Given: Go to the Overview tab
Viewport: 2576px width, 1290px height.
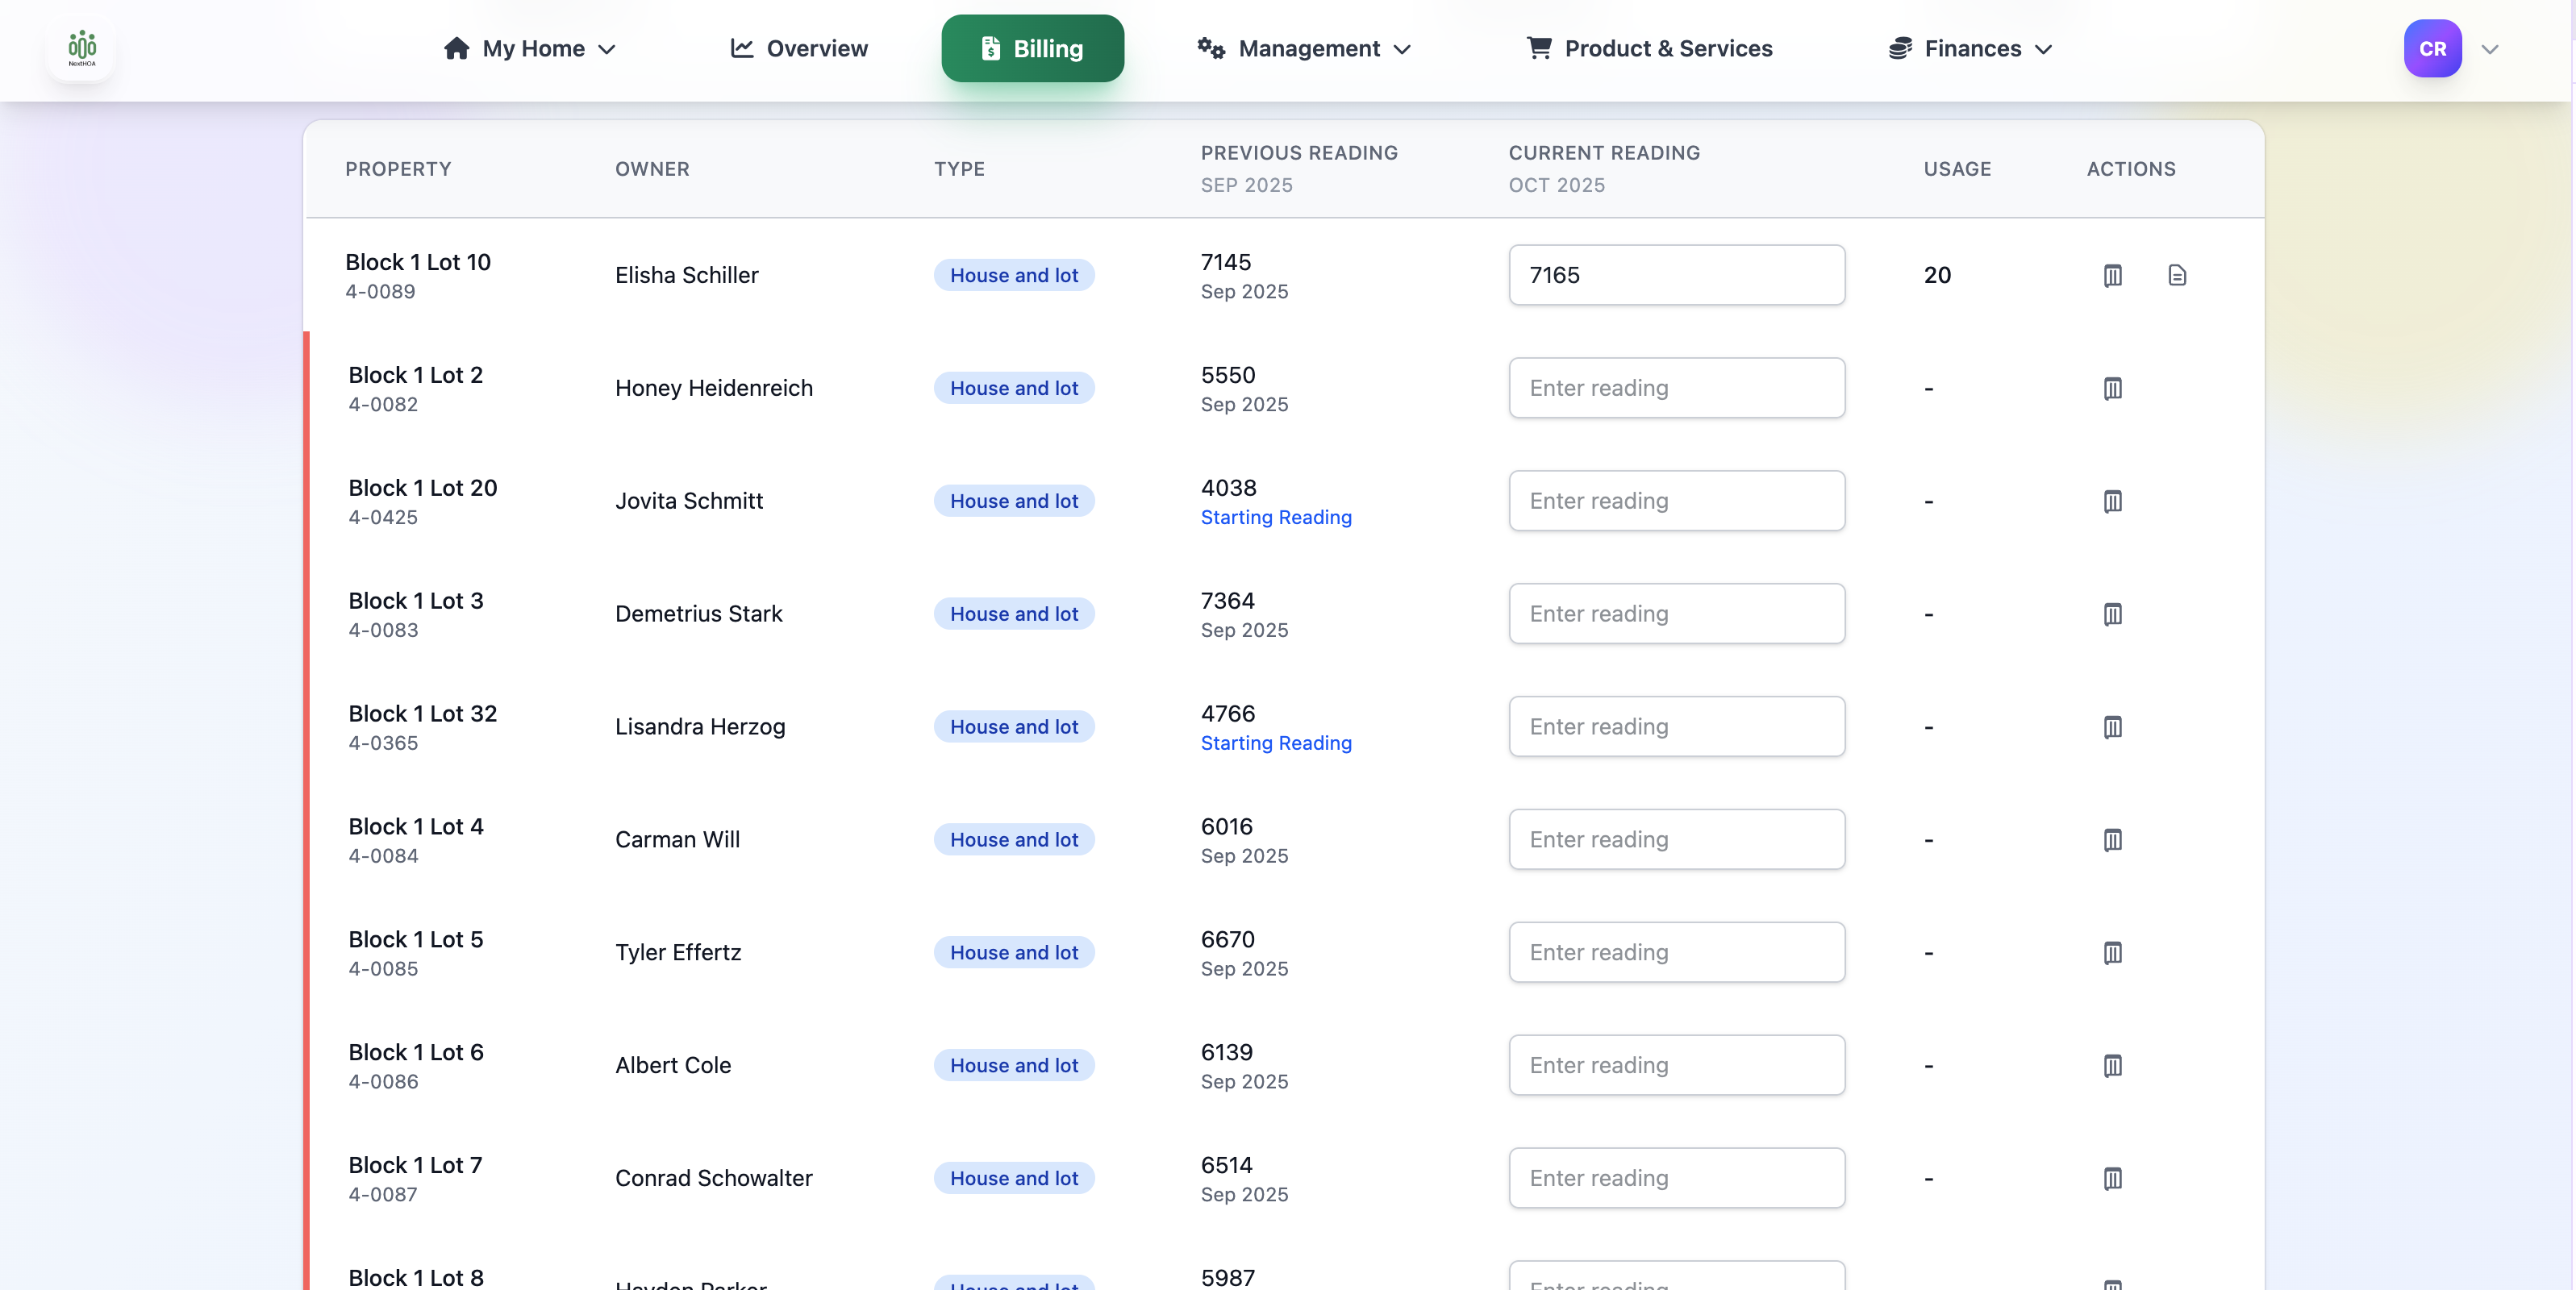Looking at the screenshot, I should 799,48.
